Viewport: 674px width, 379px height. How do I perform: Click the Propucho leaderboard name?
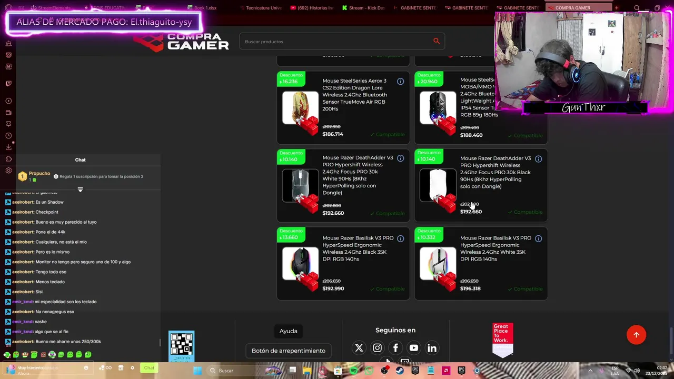tap(39, 173)
